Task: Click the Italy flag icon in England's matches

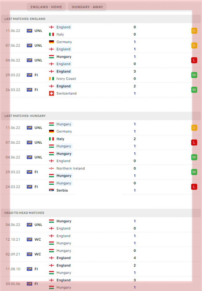Action: pyautogui.click(x=52, y=35)
